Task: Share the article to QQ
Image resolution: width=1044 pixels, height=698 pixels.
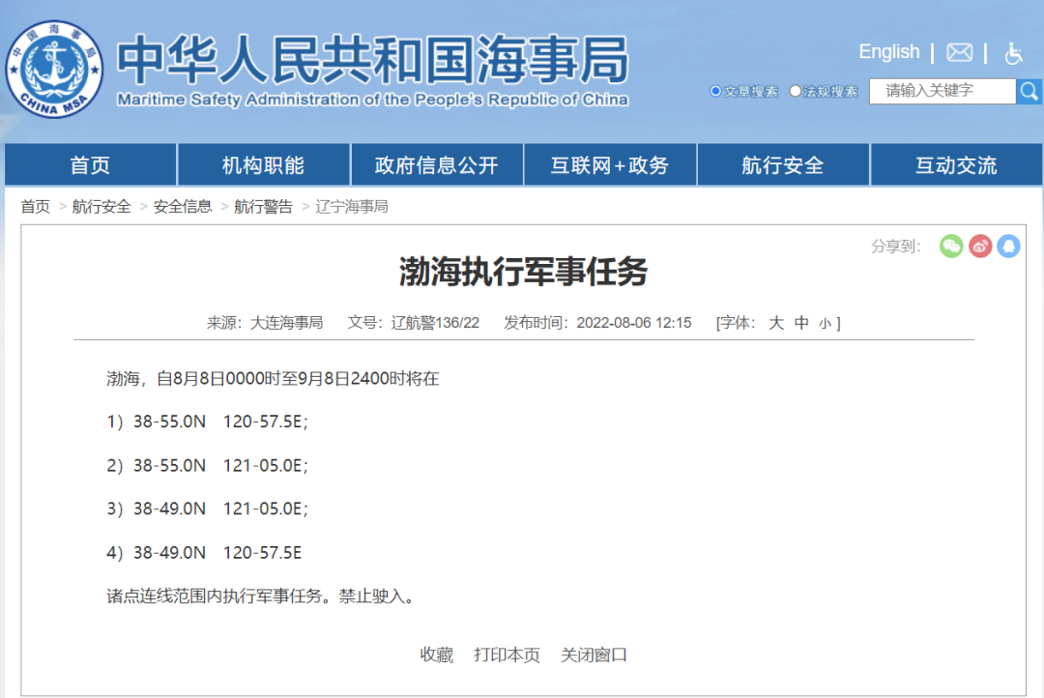Action: pyautogui.click(x=1009, y=247)
